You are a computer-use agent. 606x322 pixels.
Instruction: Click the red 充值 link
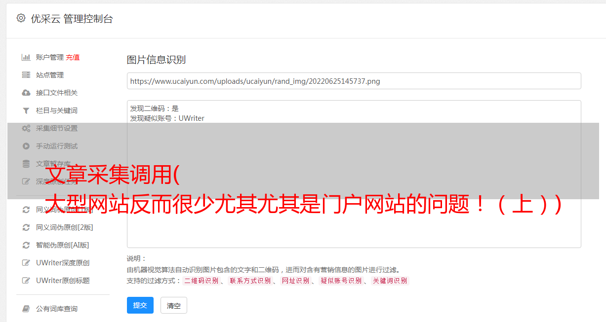pos(73,57)
